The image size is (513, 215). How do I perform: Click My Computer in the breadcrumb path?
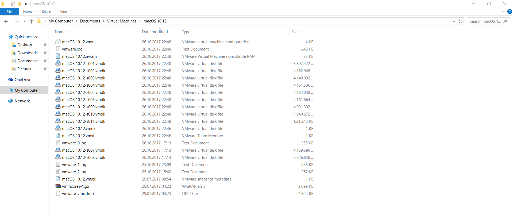(x=61, y=21)
